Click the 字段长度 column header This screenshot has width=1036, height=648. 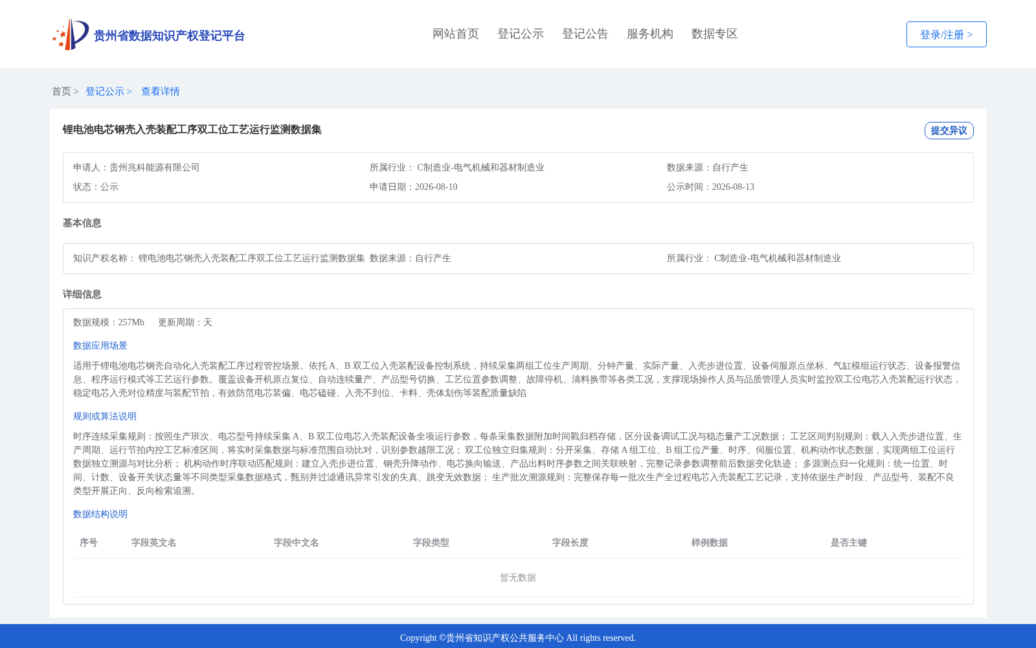[570, 542]
